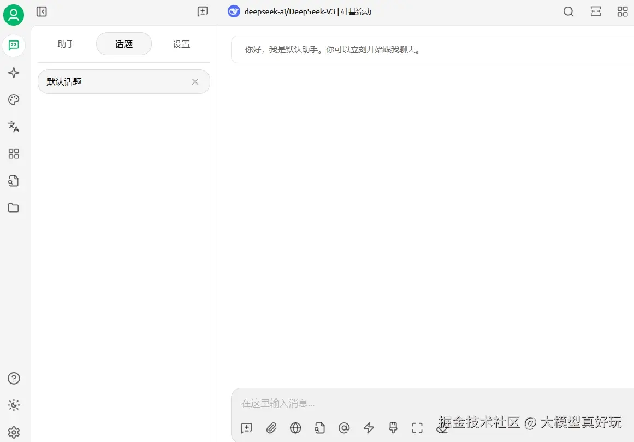Collapse the left assistant panel
634x442 pixels.
(x=42, y=11)
